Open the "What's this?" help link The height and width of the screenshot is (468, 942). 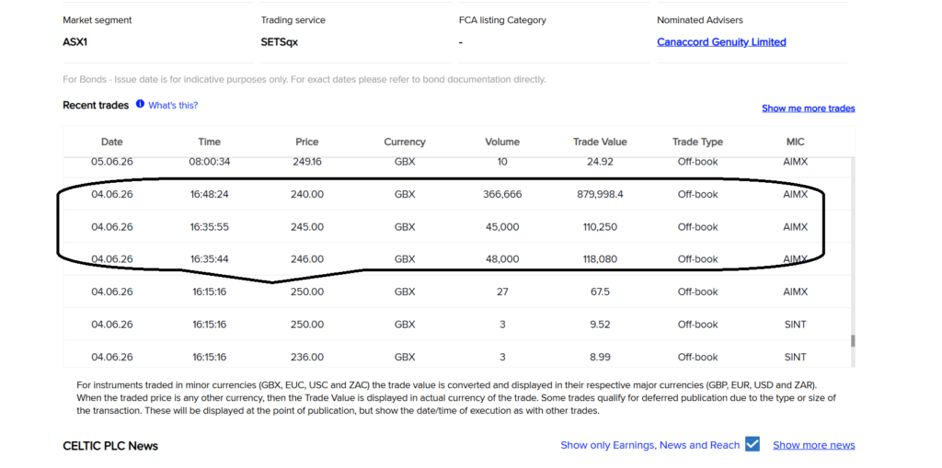point(173,105)
